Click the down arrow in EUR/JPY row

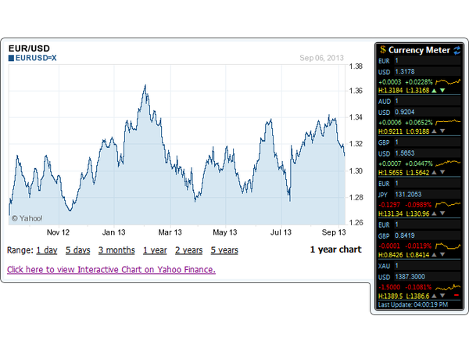pyautogui.click(x=442, y=214)
